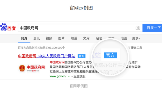
Task: Open the 图片 tab
Action: point(61,38)
